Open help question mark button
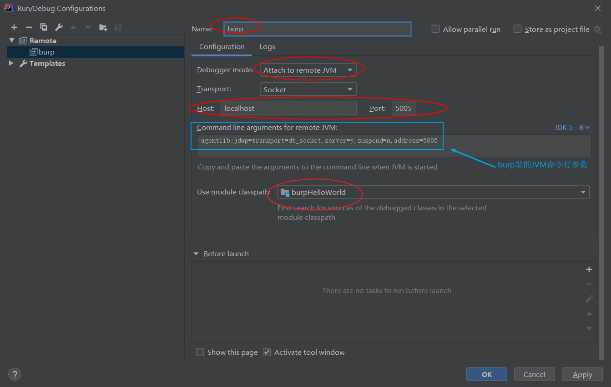This screenshot has height=387, width=611. 15,374
